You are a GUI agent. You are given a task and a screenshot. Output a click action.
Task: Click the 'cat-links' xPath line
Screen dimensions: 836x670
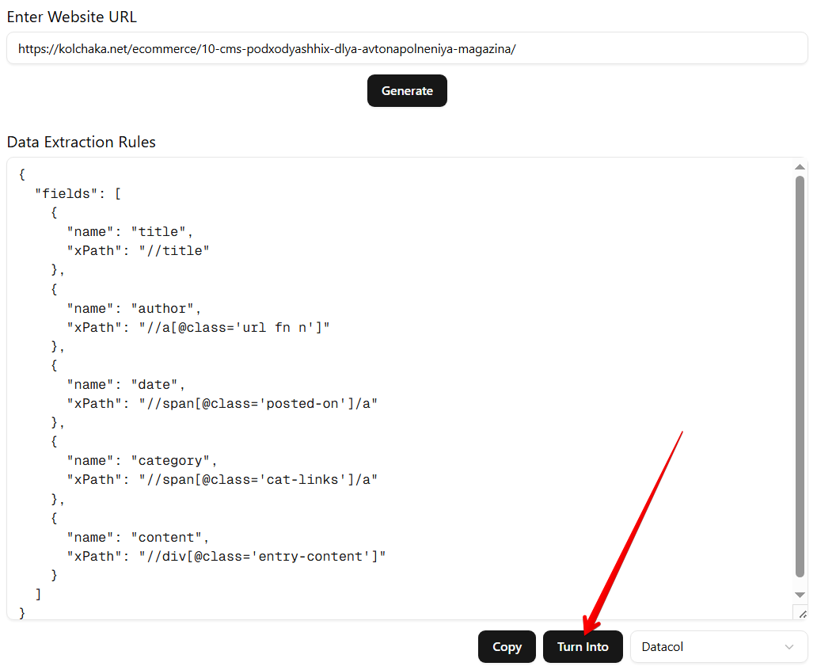[222, 479]
